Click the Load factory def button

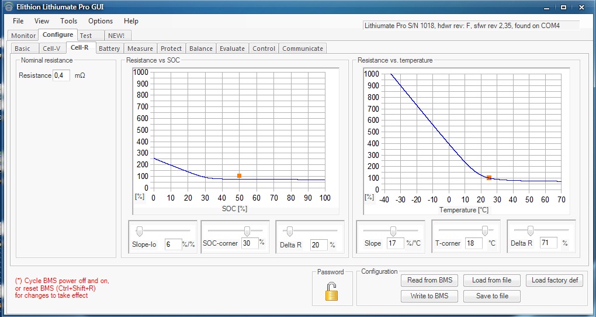[555, 281]
